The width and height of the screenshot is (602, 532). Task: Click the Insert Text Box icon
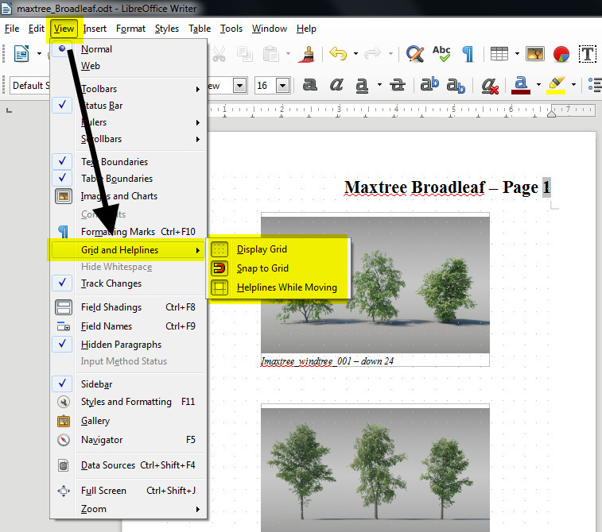[x=588, y=54]
